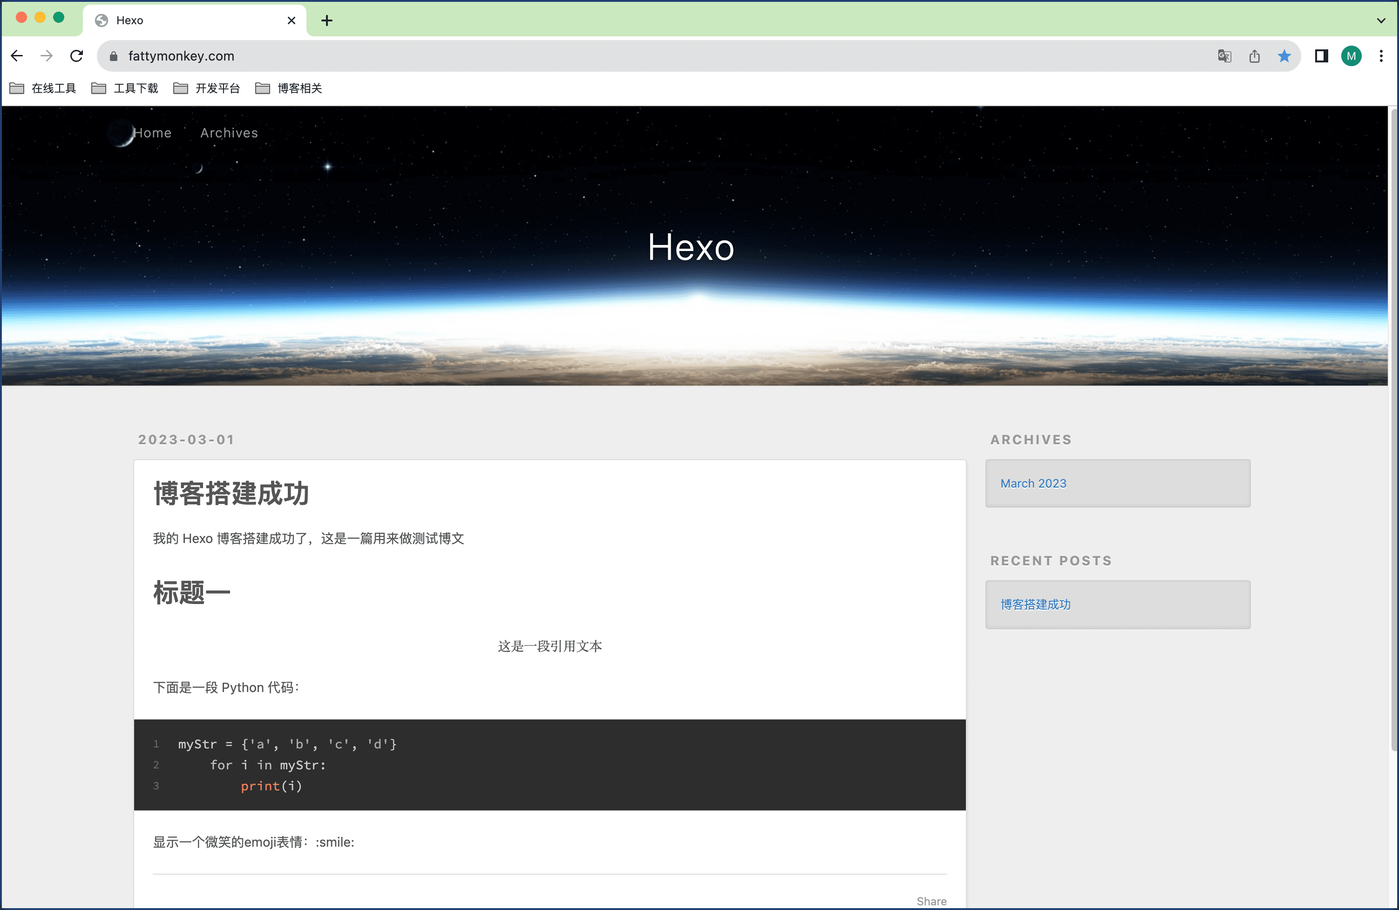Expand the tab search chevron
The image size is (1399, 910).
click(x=1381, y=20)
